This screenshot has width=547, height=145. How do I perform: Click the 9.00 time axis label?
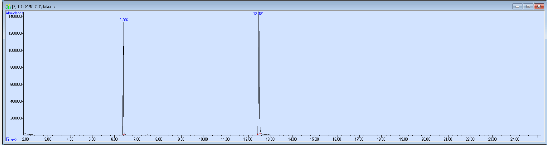click(x=181, y=139)
